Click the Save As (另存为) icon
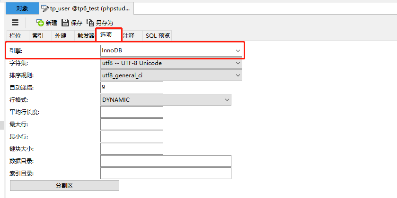 point(90,23)
